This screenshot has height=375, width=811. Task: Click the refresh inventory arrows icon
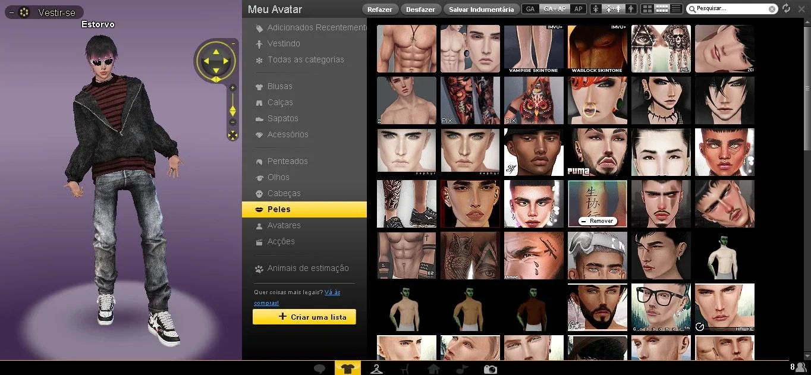pos(786,8)
